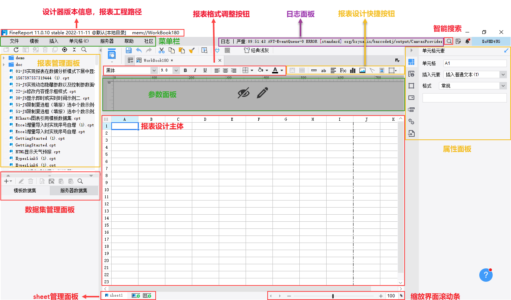
Task: Click the copy icon in the toolbar
Action: (x=172, y=50)
